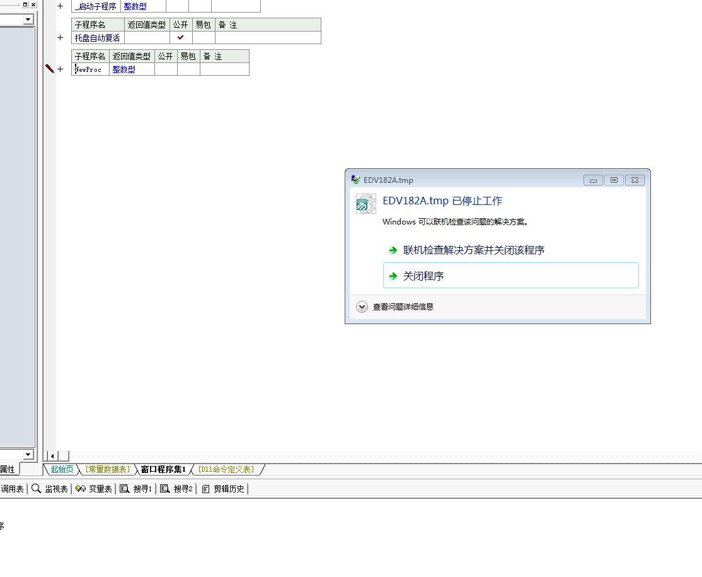702x577 pixels.
Task: Click the EDV182A.tmp program icon in dialog
Action: [x=365, y=204]
